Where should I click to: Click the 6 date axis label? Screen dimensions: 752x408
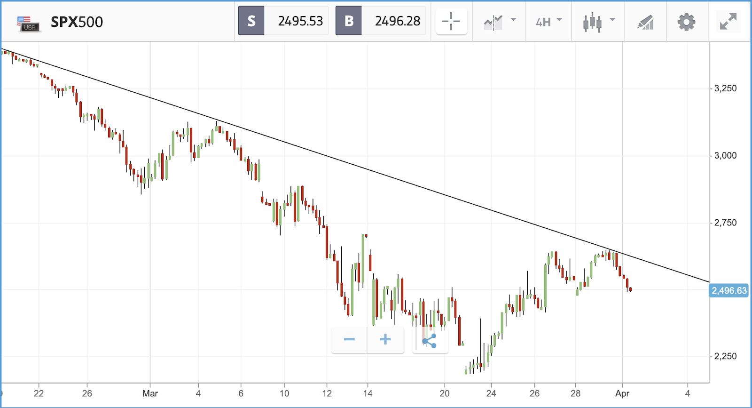coord(241,393)
